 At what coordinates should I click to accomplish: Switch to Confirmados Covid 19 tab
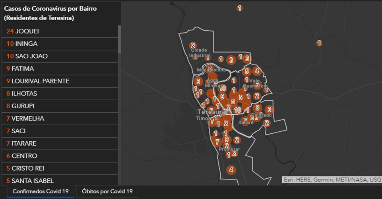click(41, 191)
